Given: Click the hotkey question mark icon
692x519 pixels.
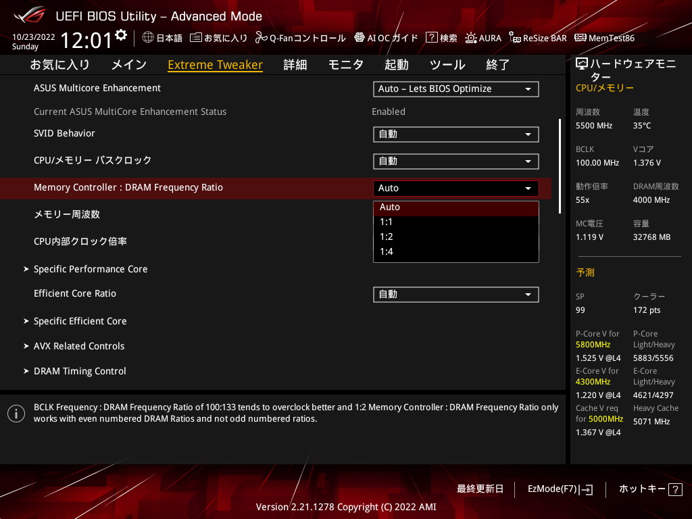Looking at the screenshot, I should [675, 489].
